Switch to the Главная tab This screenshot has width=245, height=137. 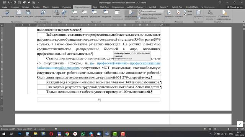tap(15, 7)
